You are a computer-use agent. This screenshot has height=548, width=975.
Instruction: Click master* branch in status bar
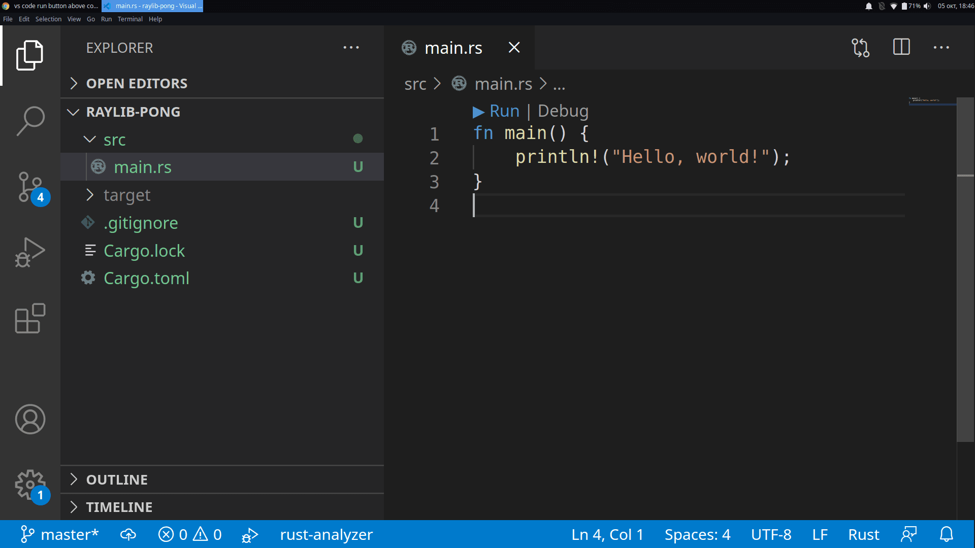(59, 534)
